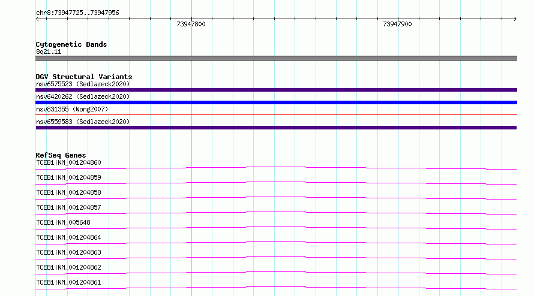This screenshot has width=534, height=296.
Task: Open variant nsv6420262 (Sedlazeck2020) label
Action: tap(83, 96)
